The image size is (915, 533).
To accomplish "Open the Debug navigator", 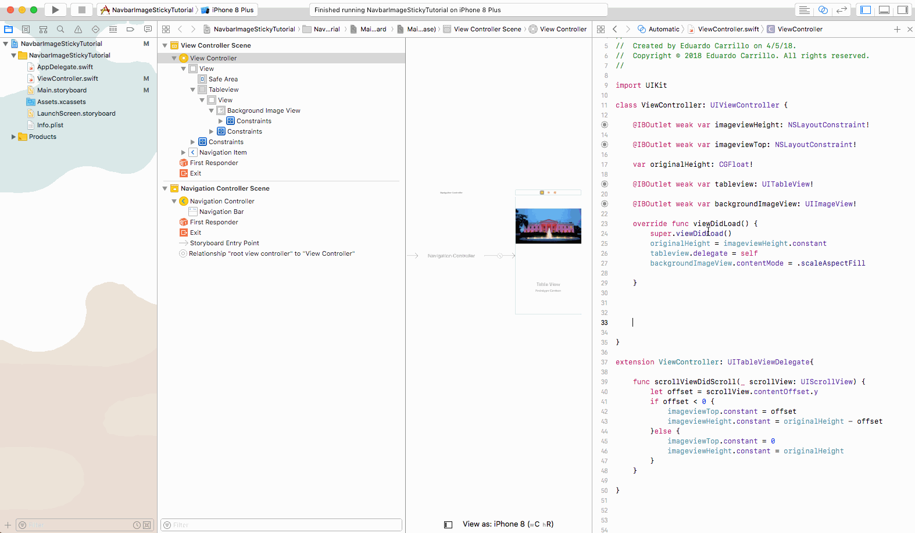I will 113,29.
